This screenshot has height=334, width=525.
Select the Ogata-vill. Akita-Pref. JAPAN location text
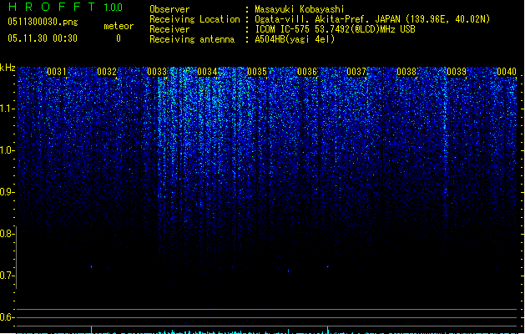click(x=372, y=19)
